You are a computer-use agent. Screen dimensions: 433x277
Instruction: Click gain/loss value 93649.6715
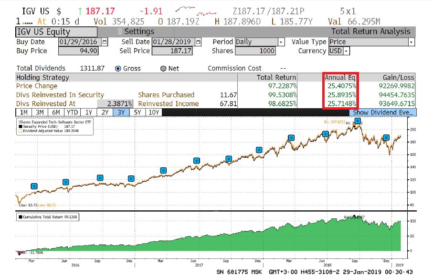click(x=397, y=104)
